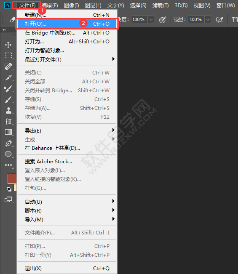Select the Rectangular Marquee tool

point(8,56)
